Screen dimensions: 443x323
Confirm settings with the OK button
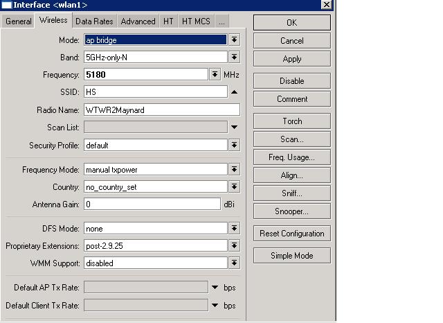pyautogui.click(x=292, y=23)
